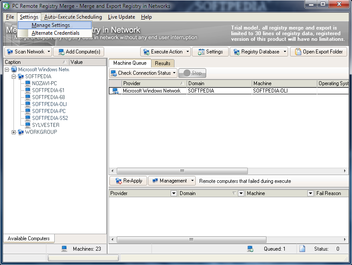Open the Management dropdown arrow
The width and height of the screenshot is (352, 265).
tap(192, 181)
